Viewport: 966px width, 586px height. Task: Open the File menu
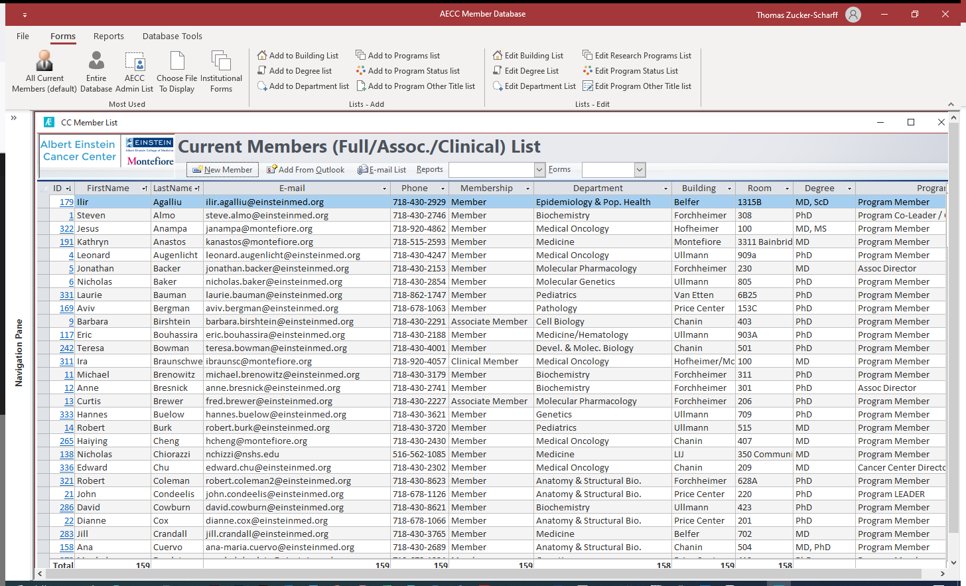tap(23, 36)
